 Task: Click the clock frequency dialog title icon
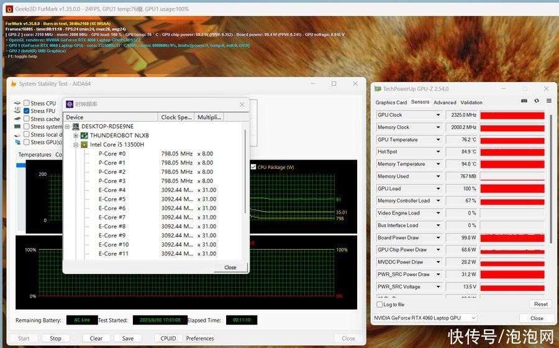pyautogui.click(x=70, y=104)
